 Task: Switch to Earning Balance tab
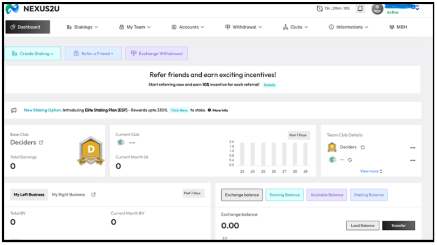(x=284, y=195)
